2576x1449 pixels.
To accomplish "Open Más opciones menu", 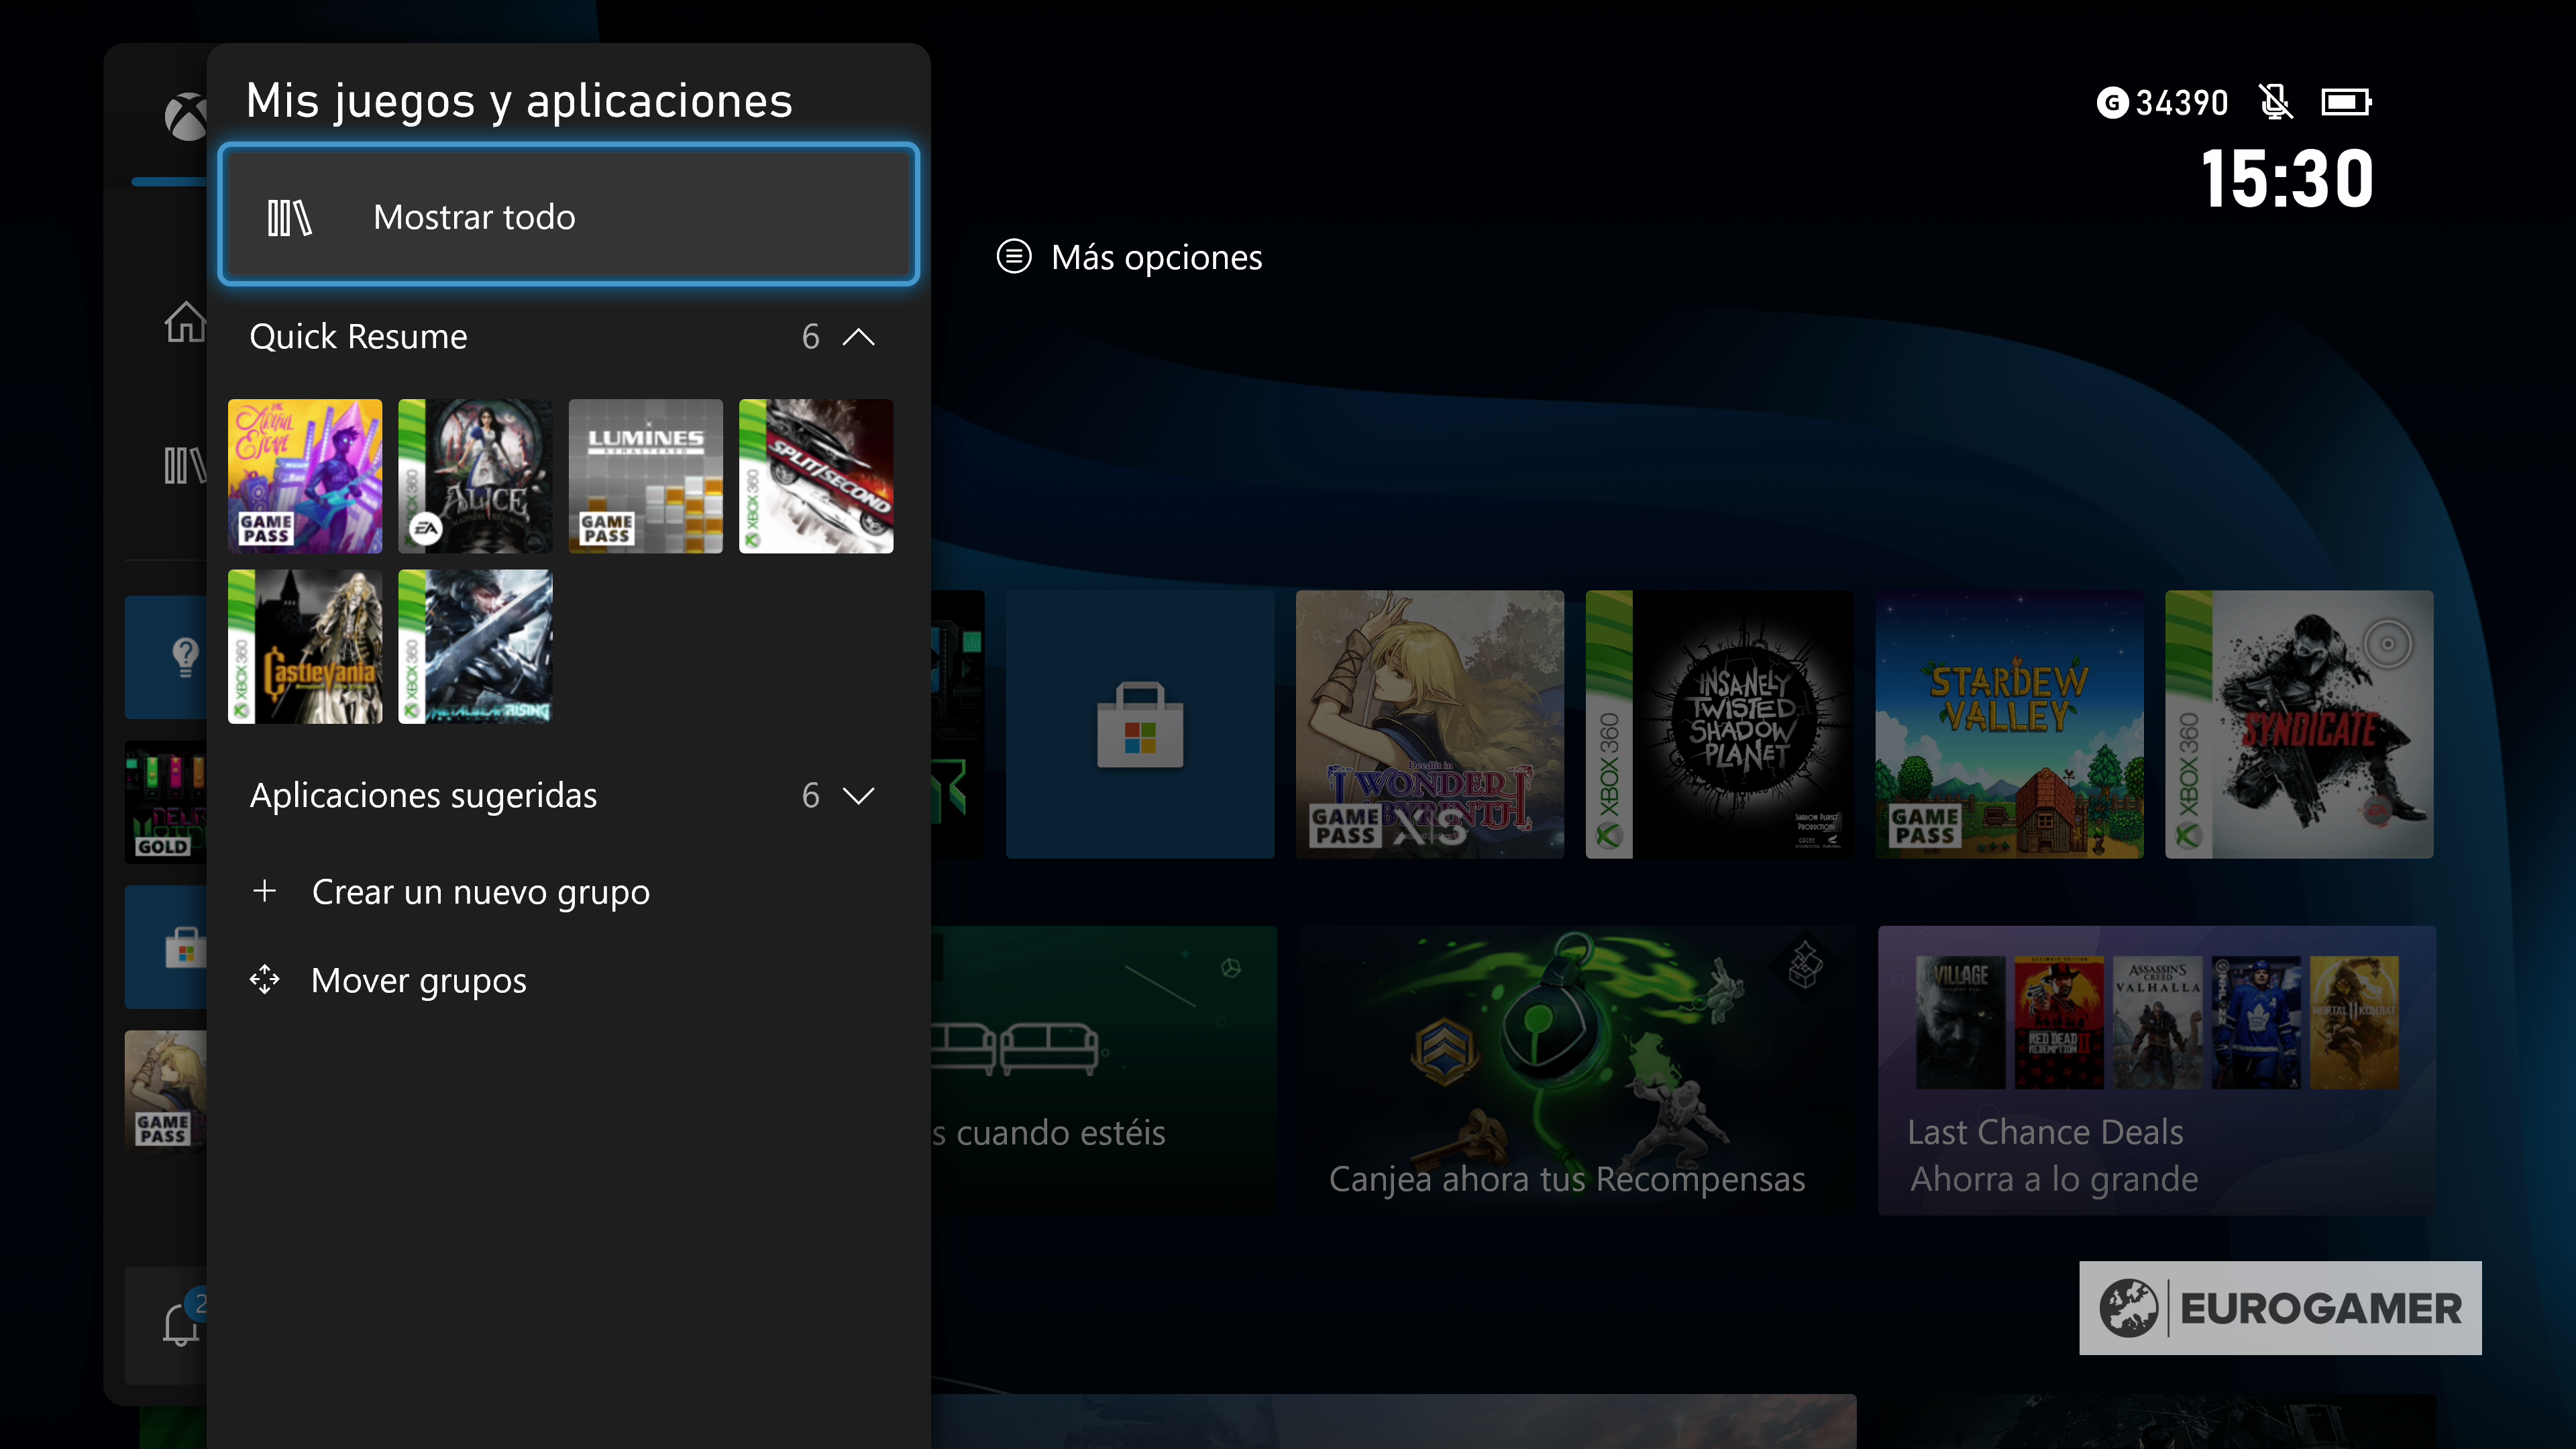I will pyautogui.click(x=1130, y=257).
